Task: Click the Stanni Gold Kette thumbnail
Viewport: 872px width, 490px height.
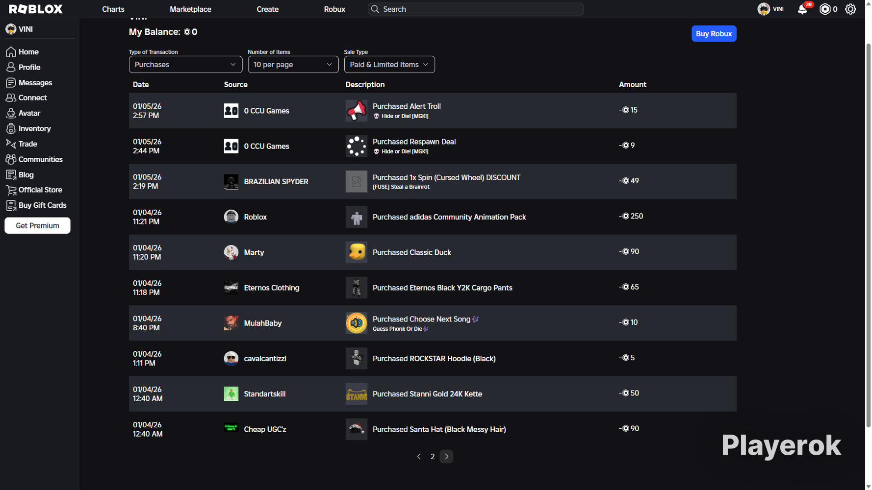Action: [357, 394]
